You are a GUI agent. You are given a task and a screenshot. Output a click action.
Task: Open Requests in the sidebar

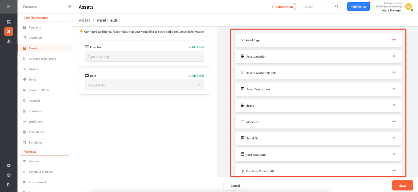point(35,27)
